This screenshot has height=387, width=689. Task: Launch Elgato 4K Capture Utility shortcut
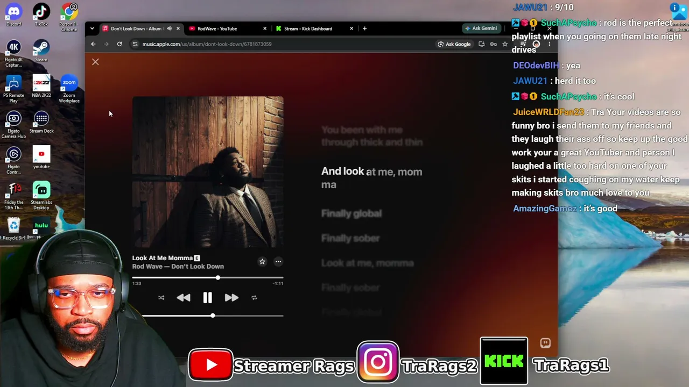(x=14, y=53)
